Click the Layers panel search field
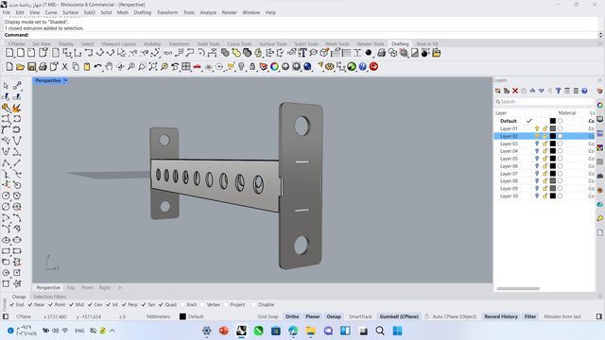This screenshot has width=605, height=340. click(544, 102)
